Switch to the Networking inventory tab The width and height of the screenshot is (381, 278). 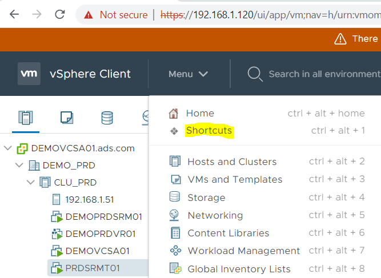pos(146,118)
